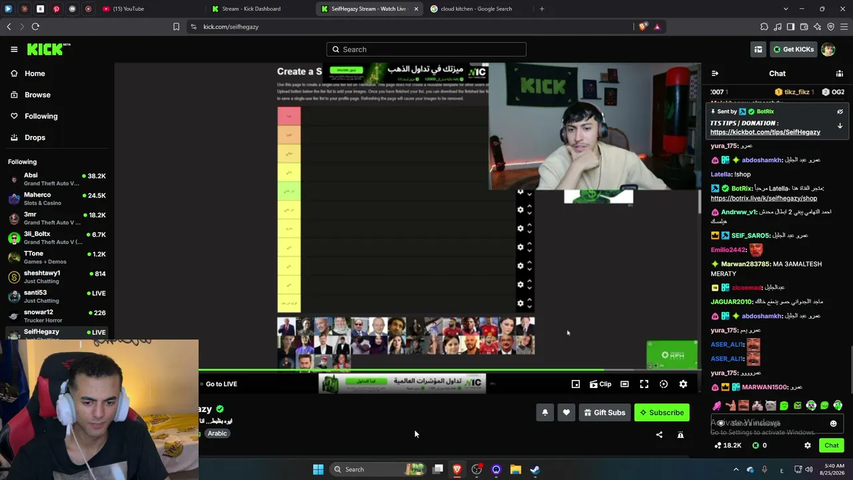Open the Kick shop icon beside Get KICKs
Screen dimensions: 853x480
(758, 49)
